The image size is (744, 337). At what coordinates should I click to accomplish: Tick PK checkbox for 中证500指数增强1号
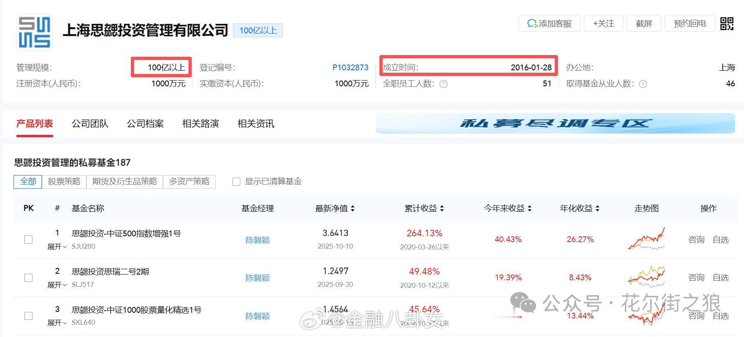(x=28, y=240)
